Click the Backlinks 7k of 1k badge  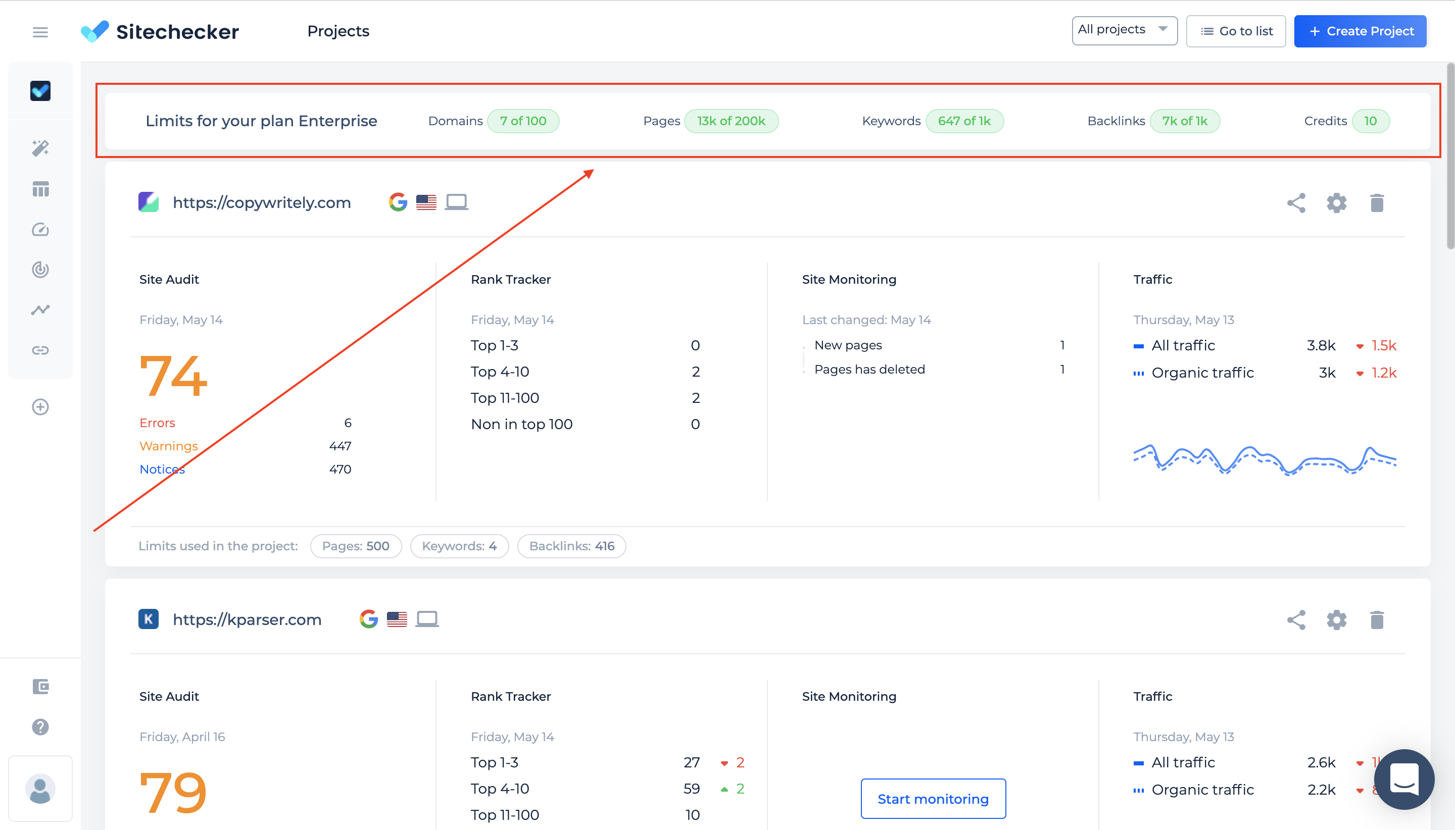click(1185, 121)
